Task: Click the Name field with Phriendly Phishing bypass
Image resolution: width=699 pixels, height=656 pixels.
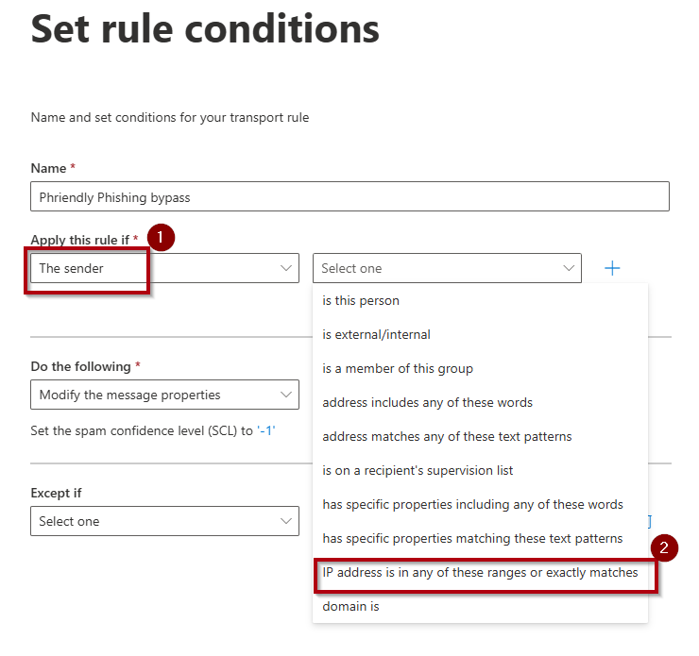Action: [349, 196]
